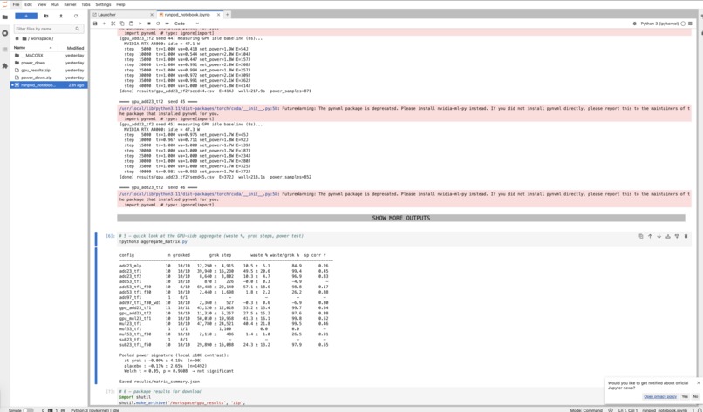703x412 pixels.
Task: Interrupt the kernel with stop icon
Action: (149, 24)
